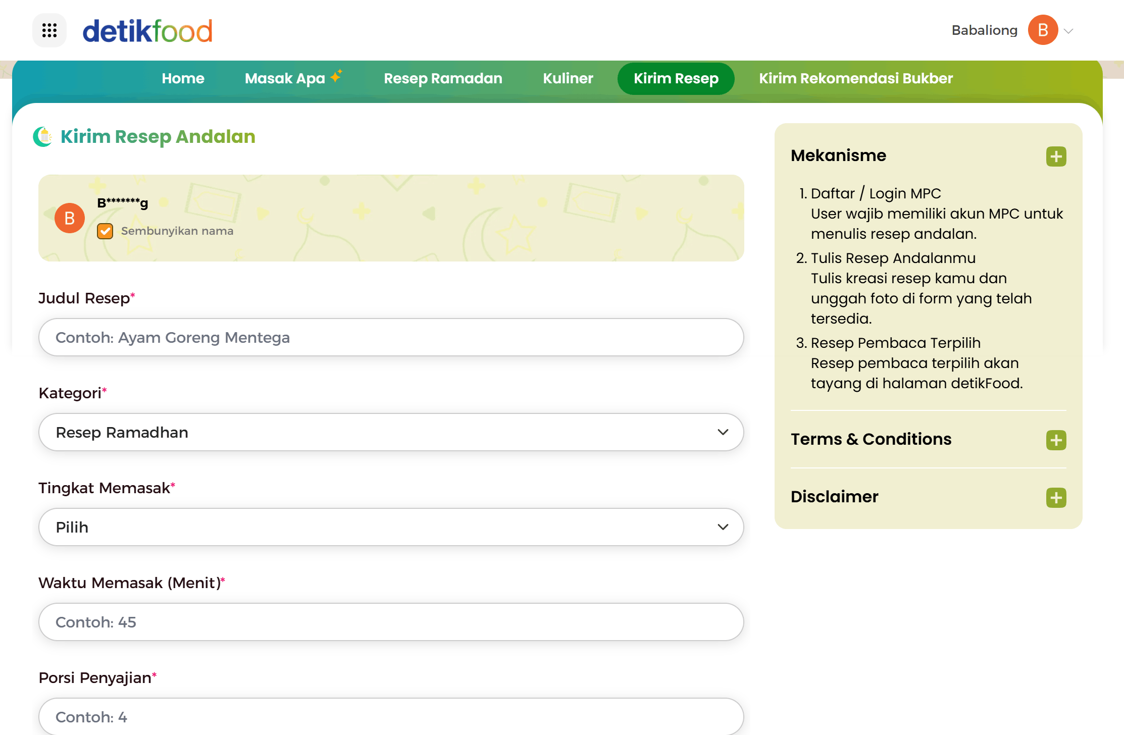The height and width of the screenshot is (735, 1124).
Task: Expand Terms & Conditions plus icon
Action: point(1056,440)
